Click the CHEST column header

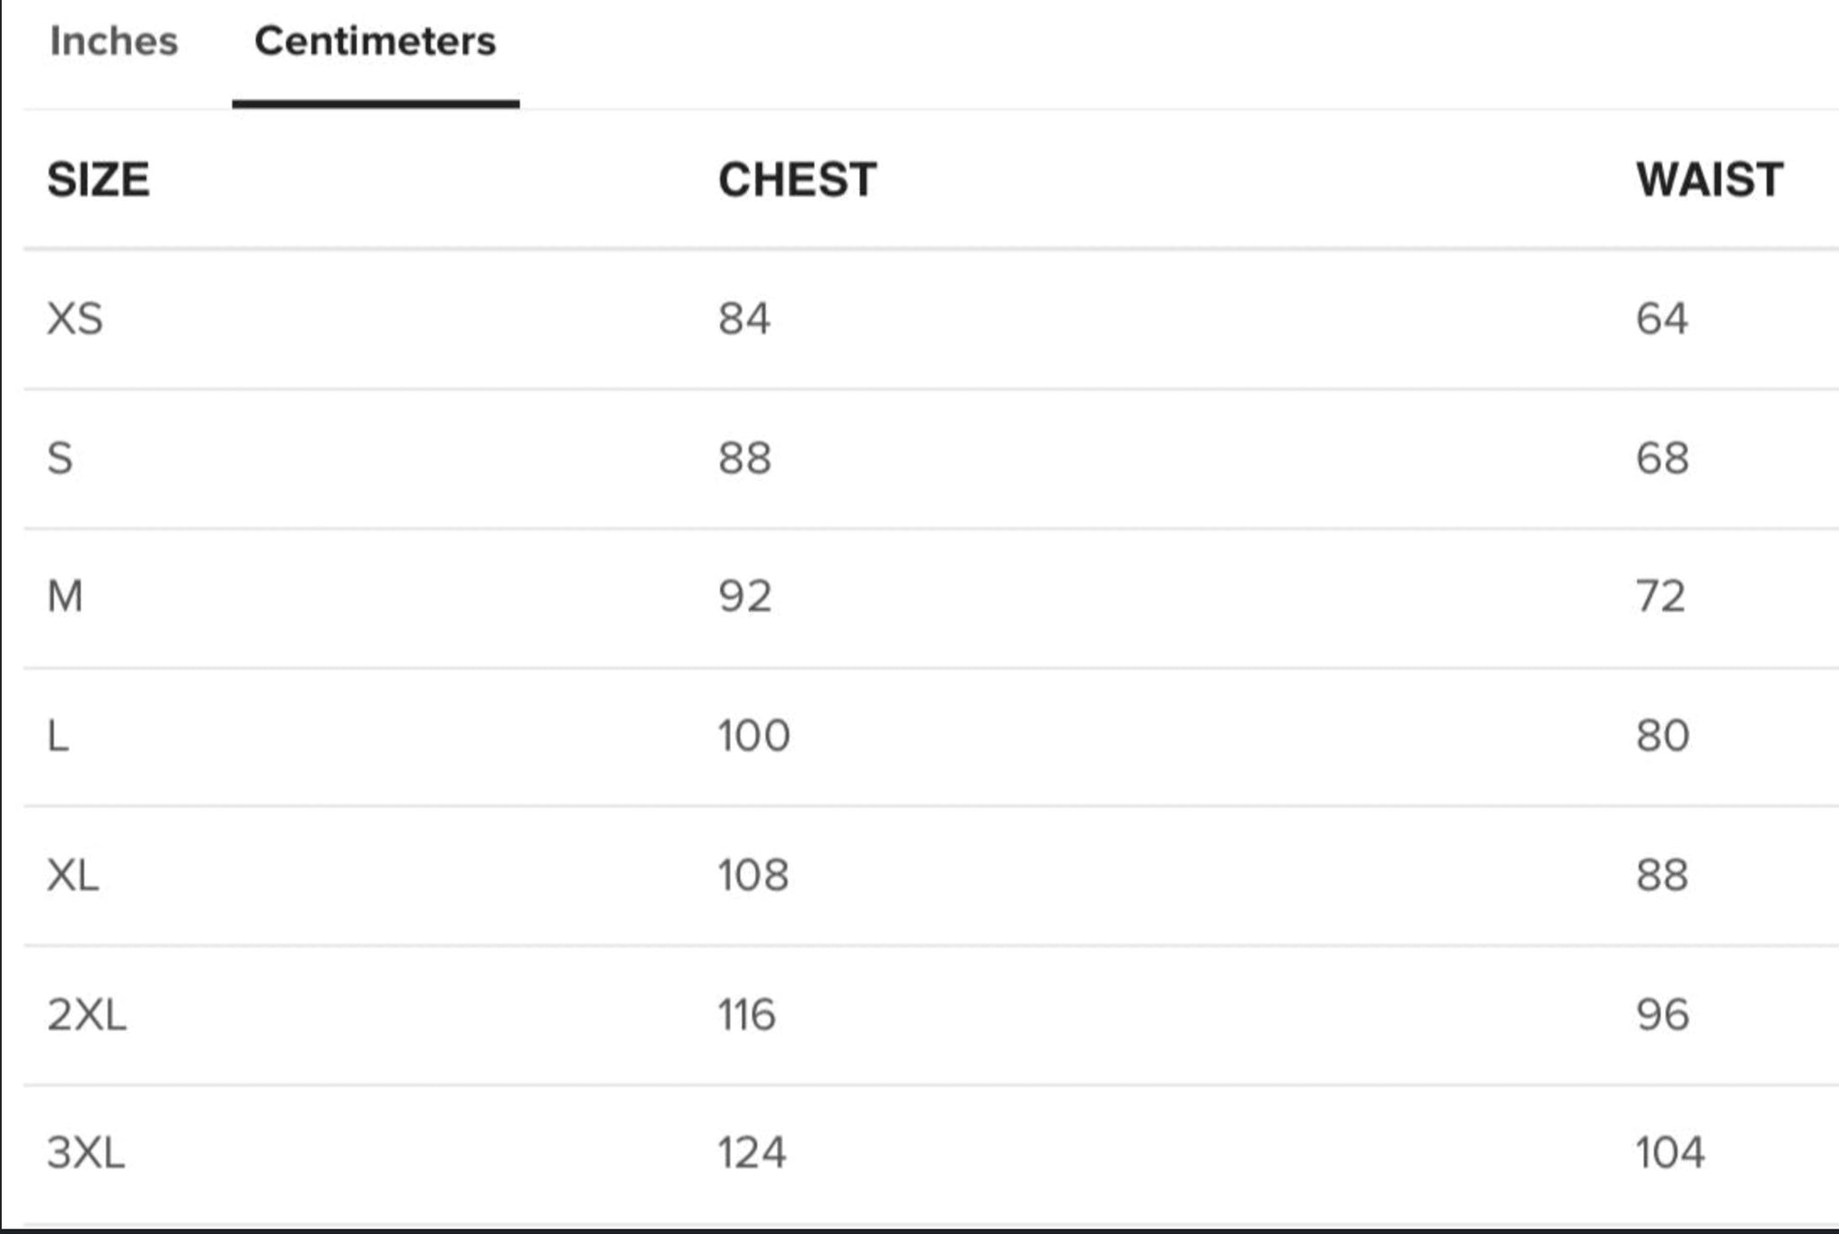coord(797,179)
